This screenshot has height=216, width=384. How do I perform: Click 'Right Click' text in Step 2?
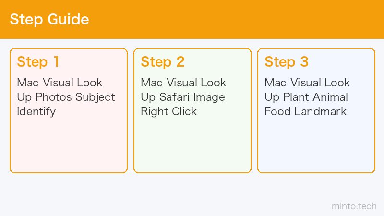(x=169, y=111)
